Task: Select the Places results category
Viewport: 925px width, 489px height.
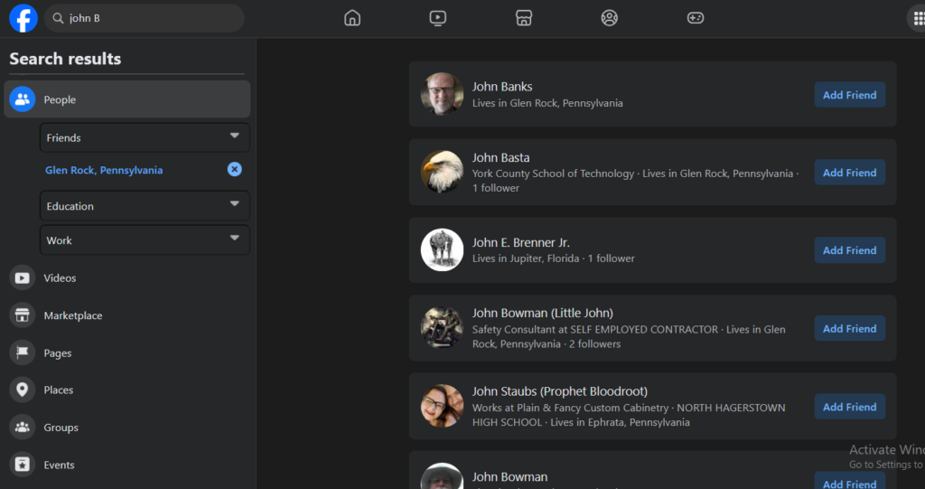Action: tap(127, 390)
